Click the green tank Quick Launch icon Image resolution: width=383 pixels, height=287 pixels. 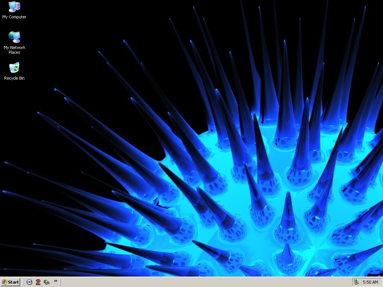[x=46, y=282]
